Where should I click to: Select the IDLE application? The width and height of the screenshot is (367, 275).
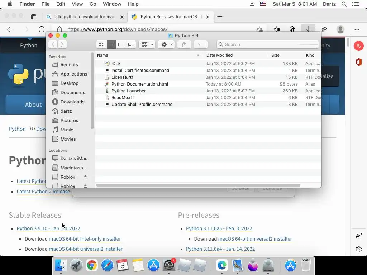pyautogui.click(x=208, y=64)
